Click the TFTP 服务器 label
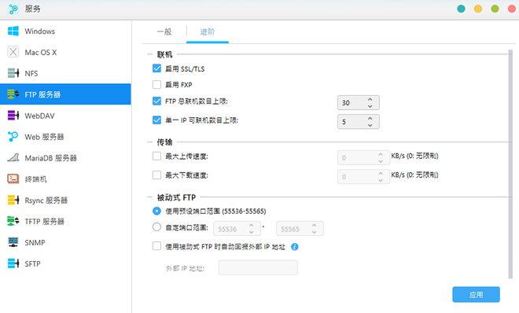519x313 pixels. click(x=44, y=222)
